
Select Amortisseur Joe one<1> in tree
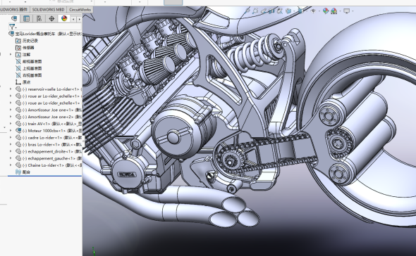point(49,110)
